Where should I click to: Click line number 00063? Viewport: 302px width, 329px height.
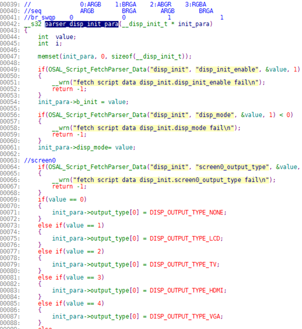[10, 160]
